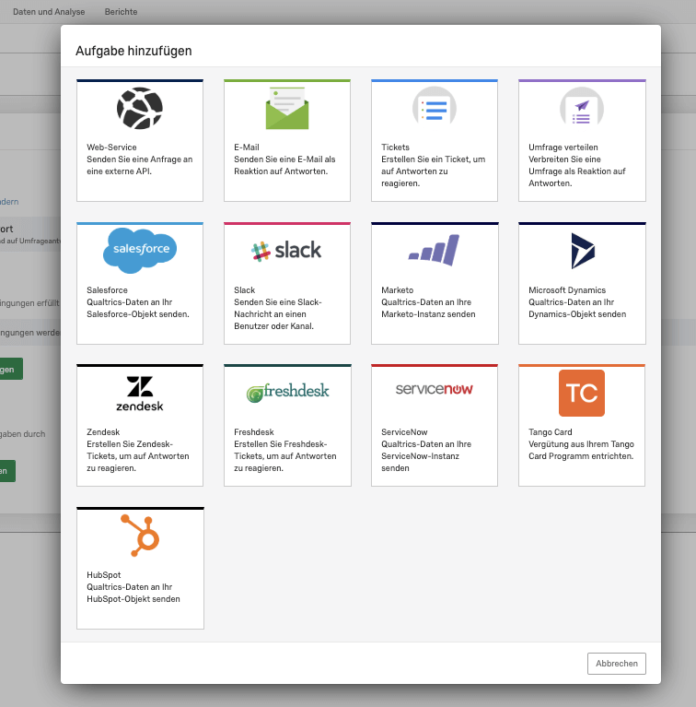Click the Aufgabe hinzufügen dialog heading
This screenshot has width=696, height=707.
click(x=133, y=51)
